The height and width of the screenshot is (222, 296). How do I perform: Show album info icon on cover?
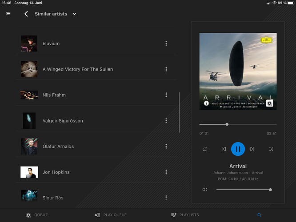[x=206, y=103]
